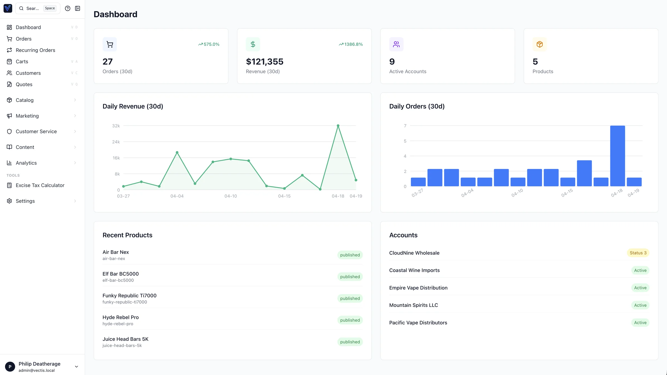Screen dimensions: 667x375
Task: Collapse the sidebar with the panel icon
Action: point(78,8)
